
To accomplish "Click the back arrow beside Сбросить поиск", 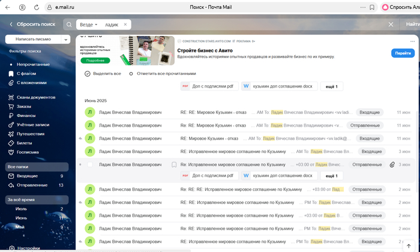I will [x=11, y=25].
